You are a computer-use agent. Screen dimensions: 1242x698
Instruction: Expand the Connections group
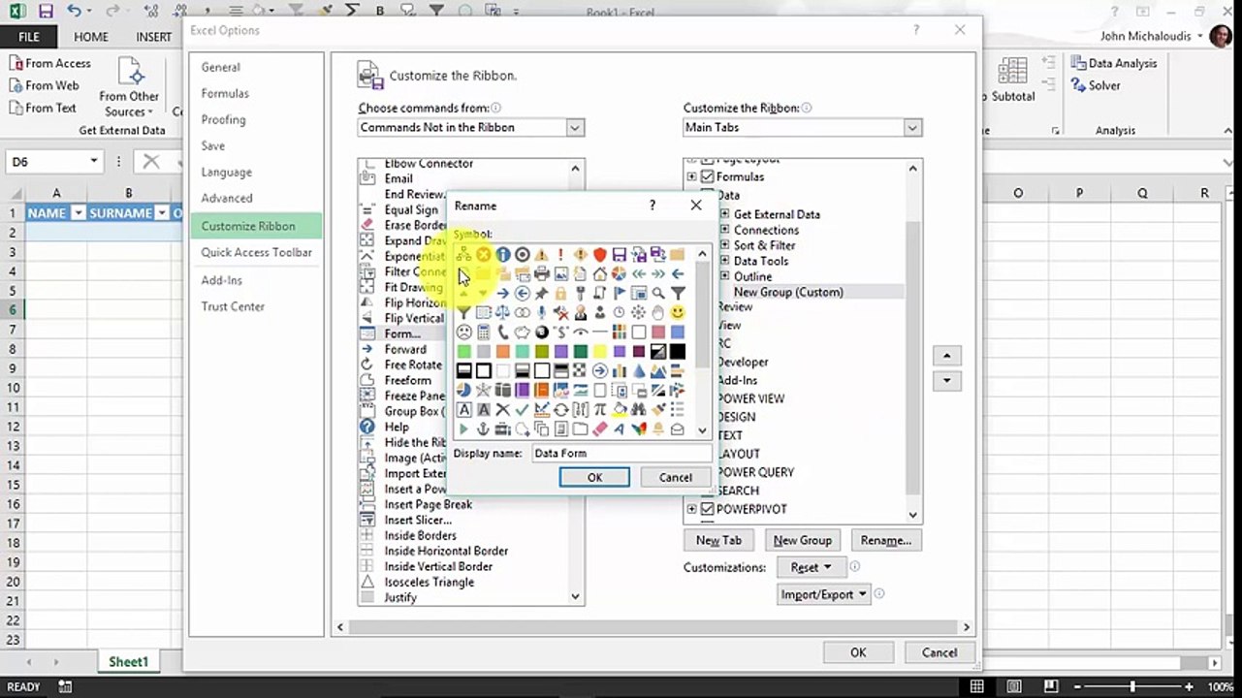724,230
